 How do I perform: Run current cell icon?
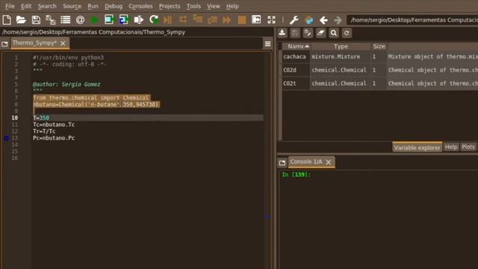(x=109, y=20)
